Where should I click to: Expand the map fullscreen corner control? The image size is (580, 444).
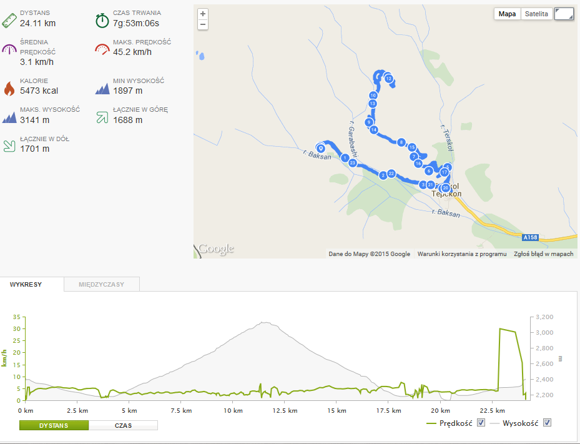[564, 14]
